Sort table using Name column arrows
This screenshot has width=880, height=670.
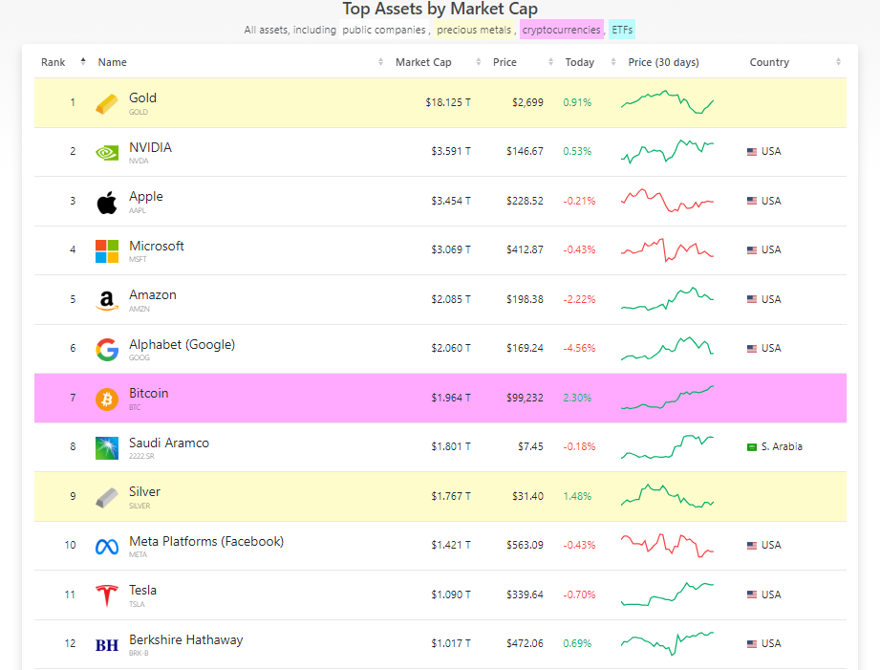(380, 62)
